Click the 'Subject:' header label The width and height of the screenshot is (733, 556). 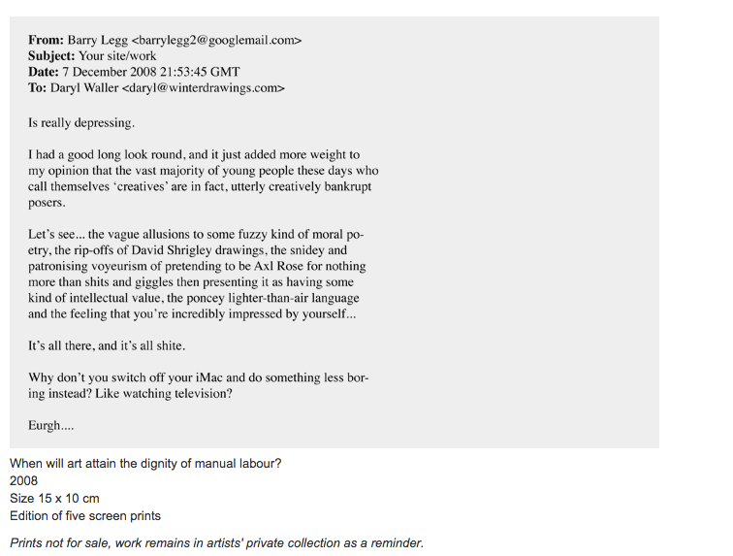pyautogui.click(x=51, y=56)
